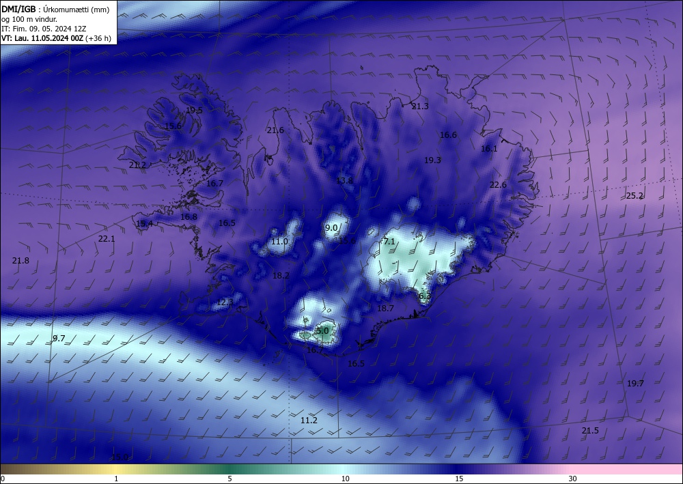Click the 19.5 value on the map
Image resolution: width=683 pixels, height=484 pixels.
click(x=194, y=110)
